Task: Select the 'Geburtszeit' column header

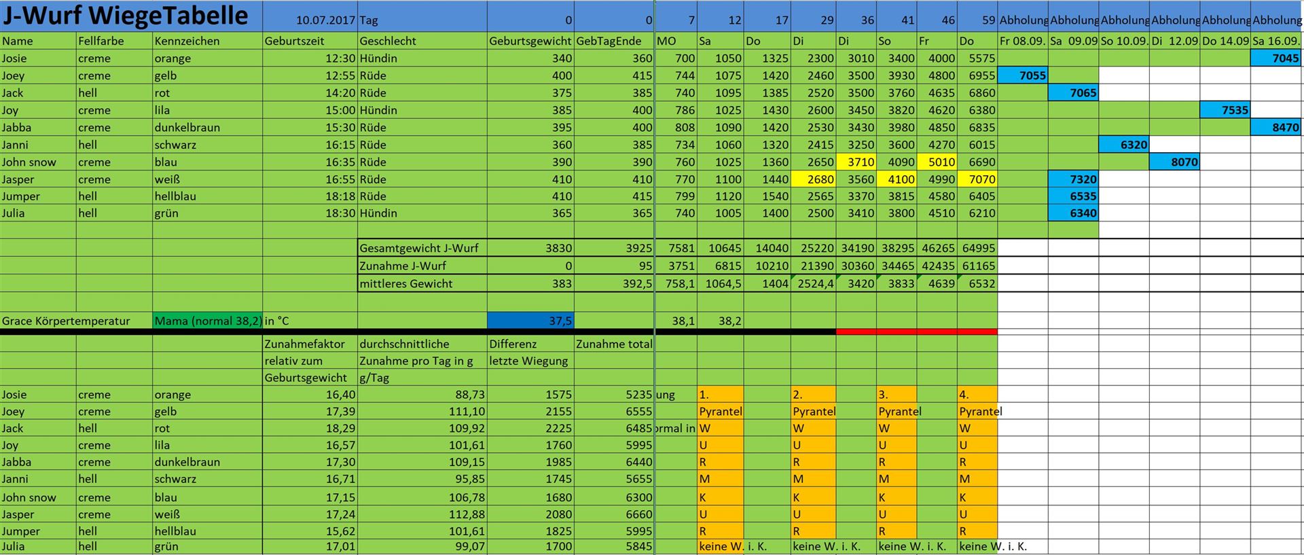Action: [310, 41]
